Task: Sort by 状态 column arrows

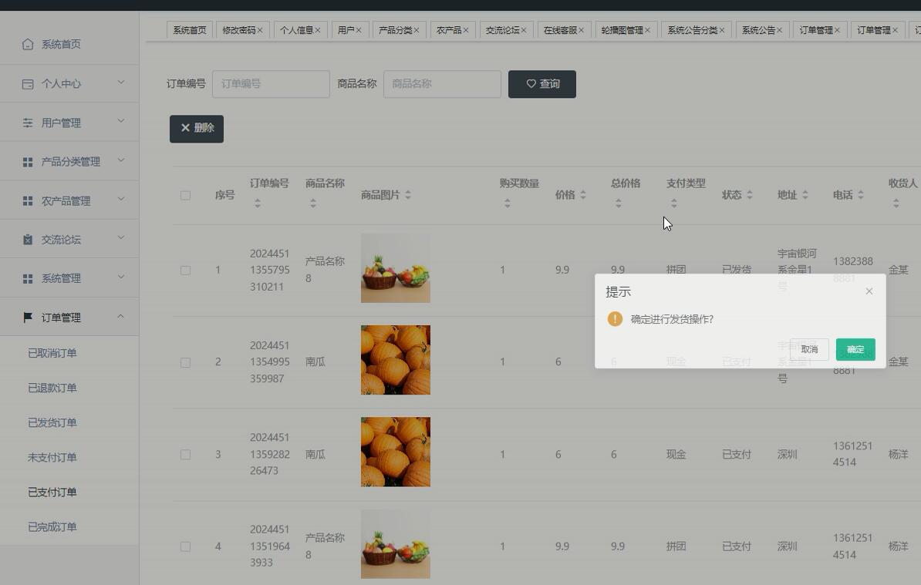Action: [750, 195]
